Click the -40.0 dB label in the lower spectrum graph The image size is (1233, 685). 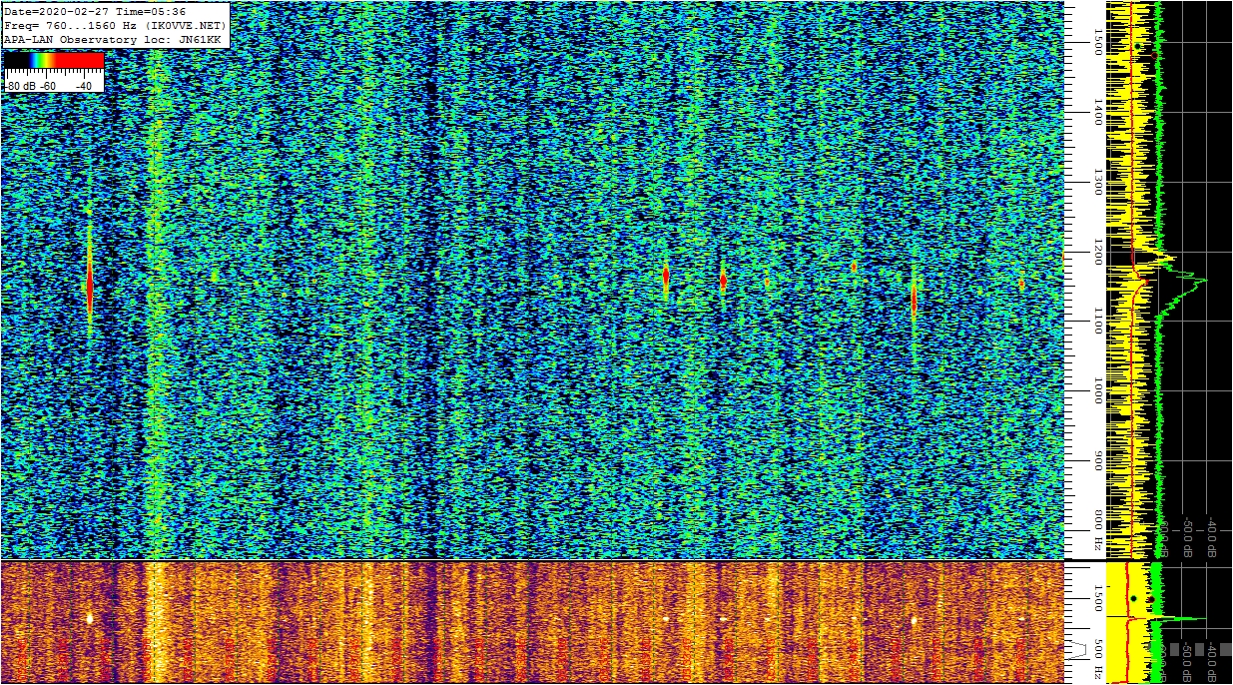point(1212,662)
